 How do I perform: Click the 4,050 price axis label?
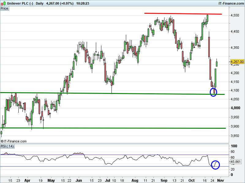click(235, 99)
